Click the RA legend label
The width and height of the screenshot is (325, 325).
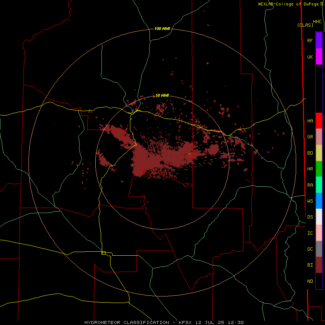[310, 185]
